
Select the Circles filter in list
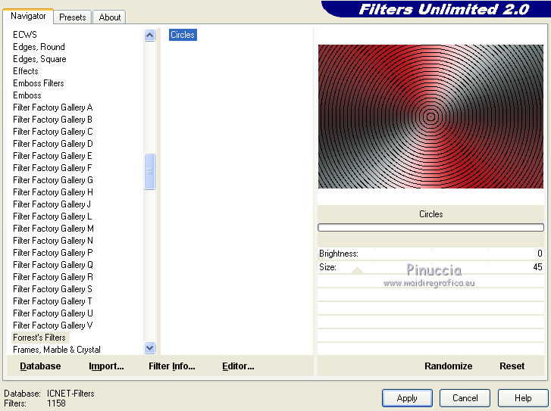pyautogui.click(x=183, y=35)
